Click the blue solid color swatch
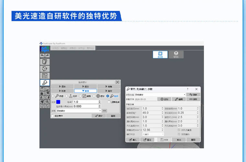Viewport: 246px width, 162px height. point(58,102)
